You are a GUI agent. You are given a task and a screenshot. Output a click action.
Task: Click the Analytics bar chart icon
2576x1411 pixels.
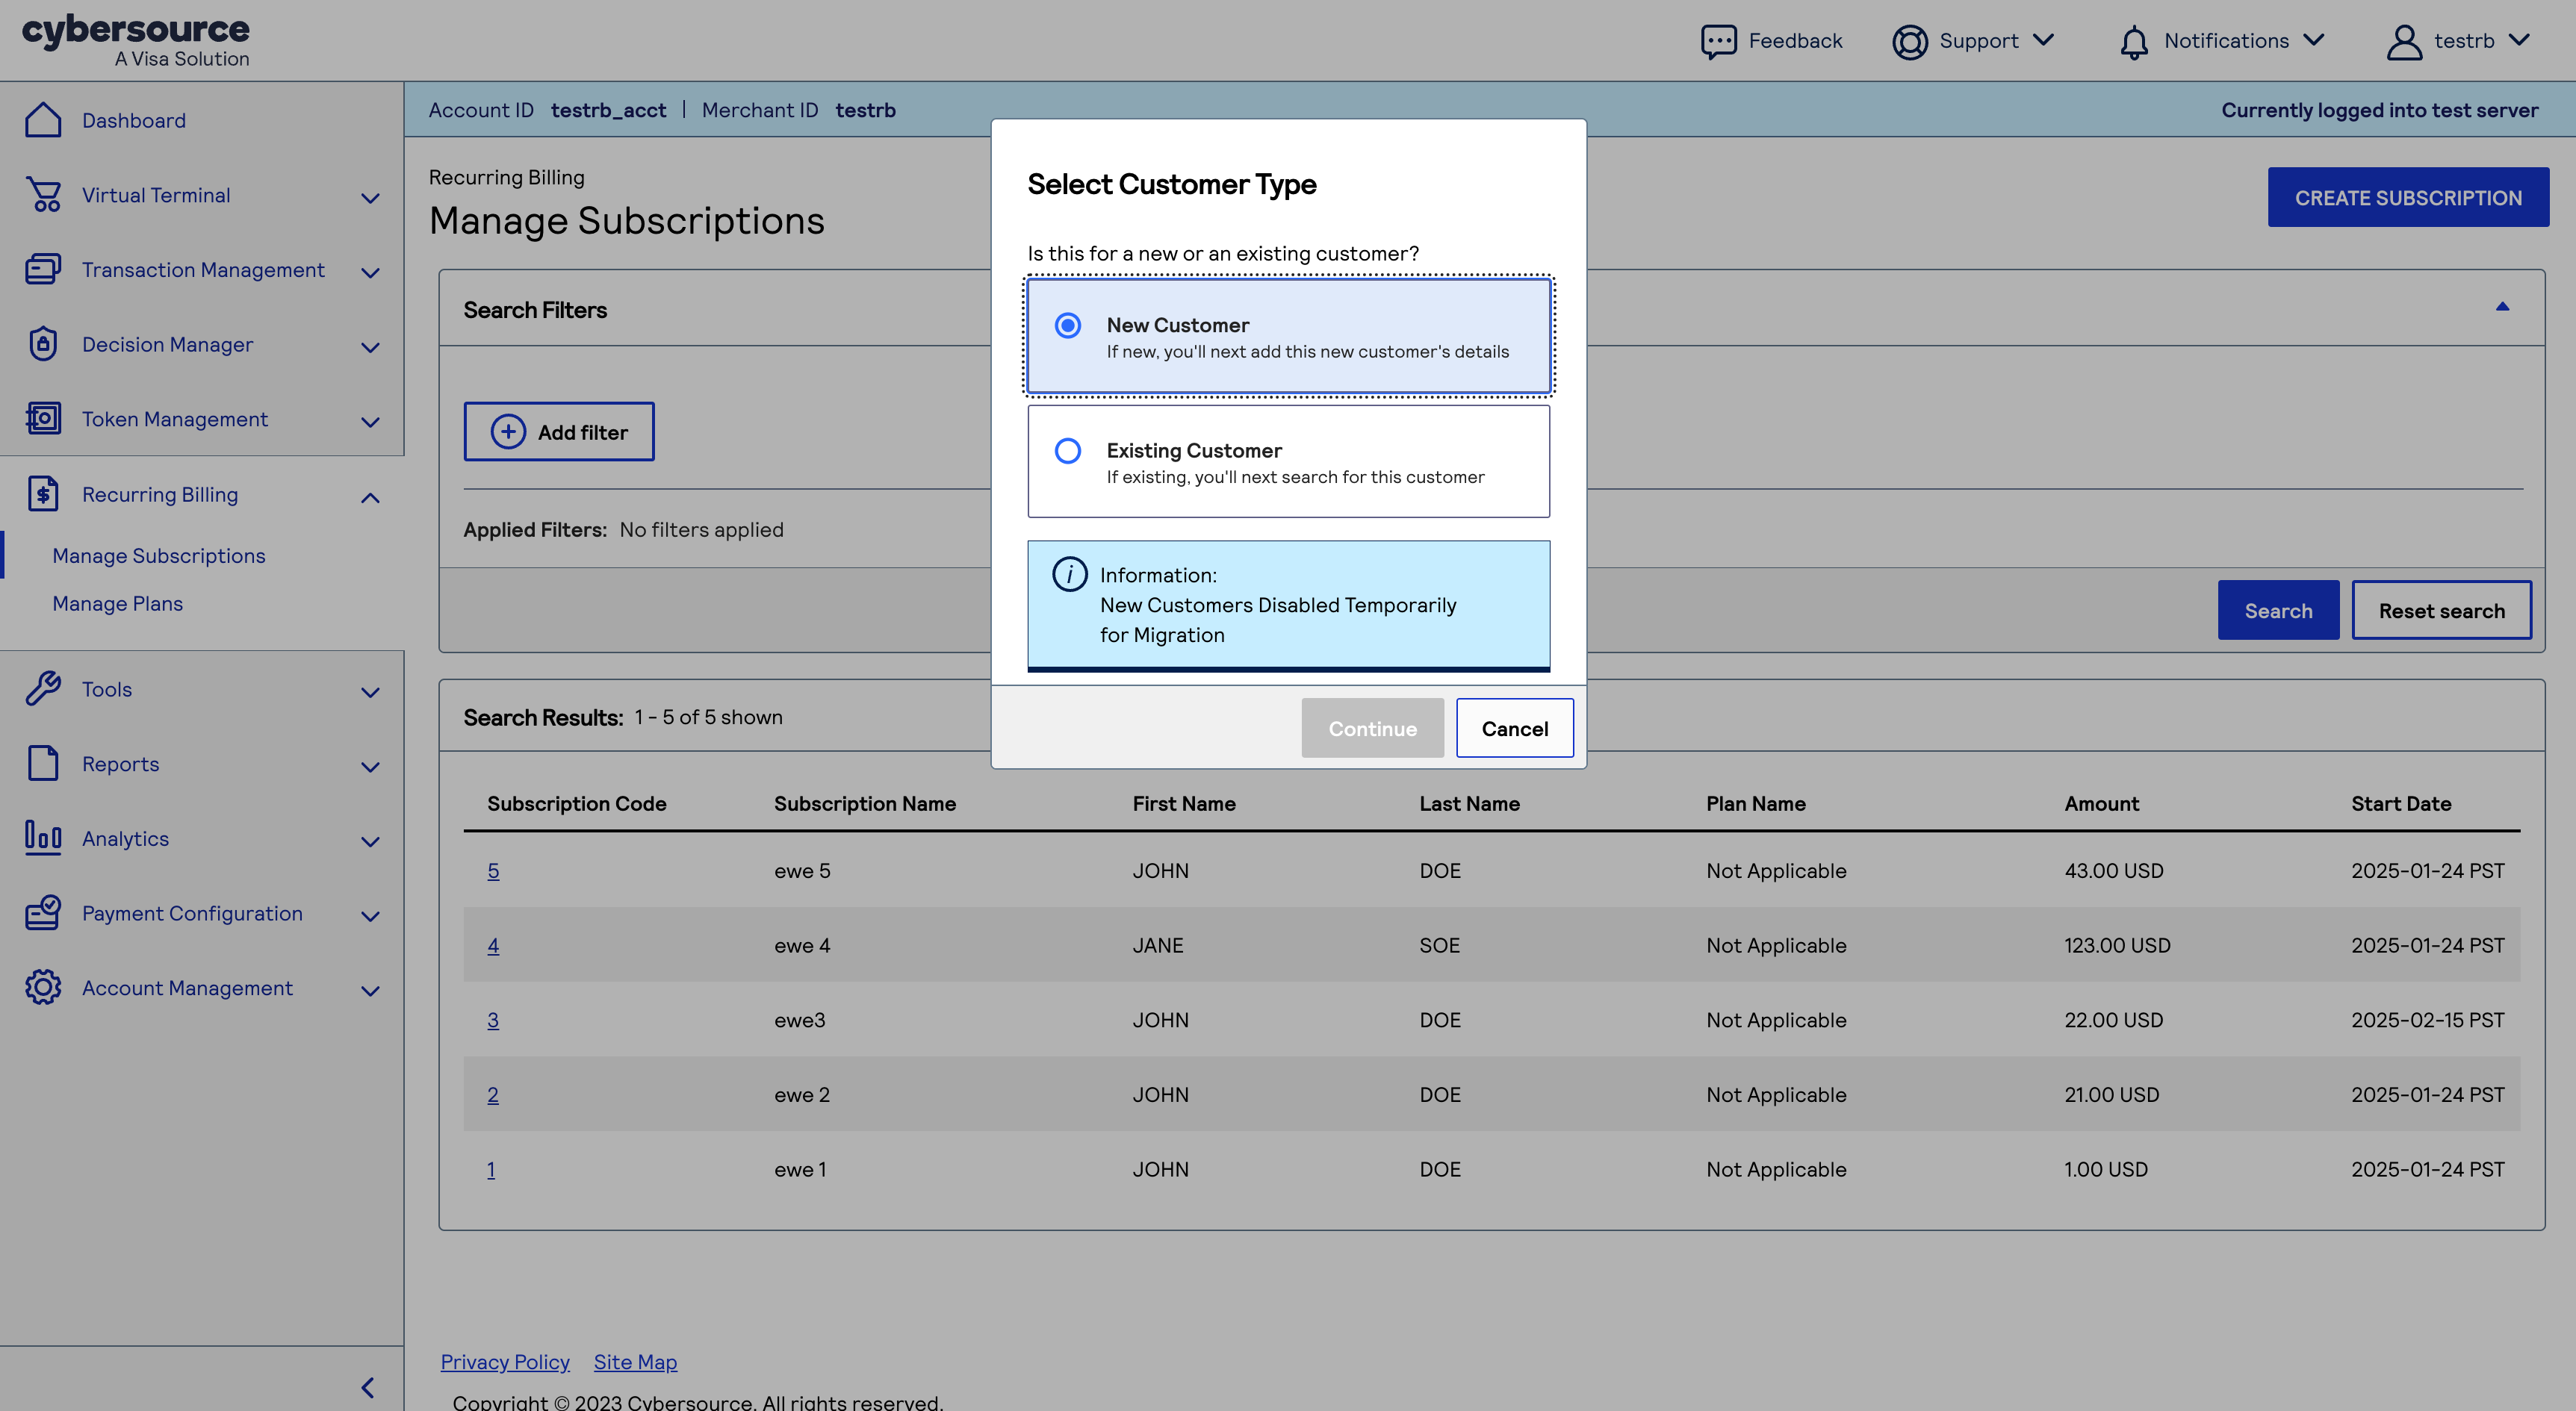tap(43, 838)
